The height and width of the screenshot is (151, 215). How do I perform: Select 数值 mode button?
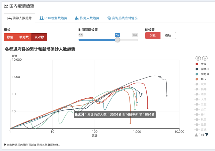tap(10, 37)
